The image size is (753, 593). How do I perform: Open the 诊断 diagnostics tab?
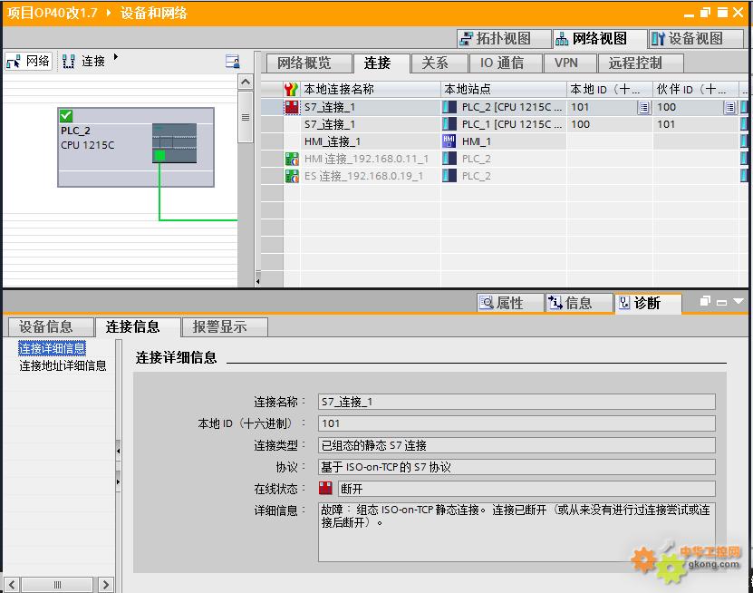click(647, 303)
